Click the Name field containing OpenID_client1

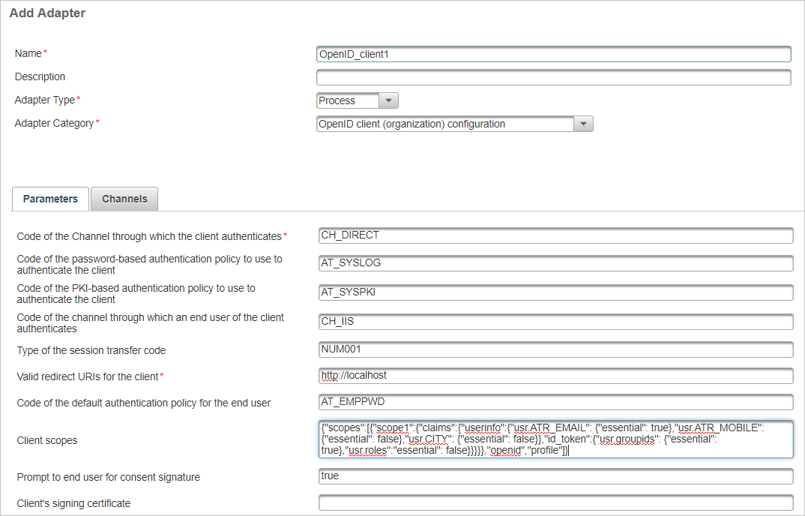[553, 55]
